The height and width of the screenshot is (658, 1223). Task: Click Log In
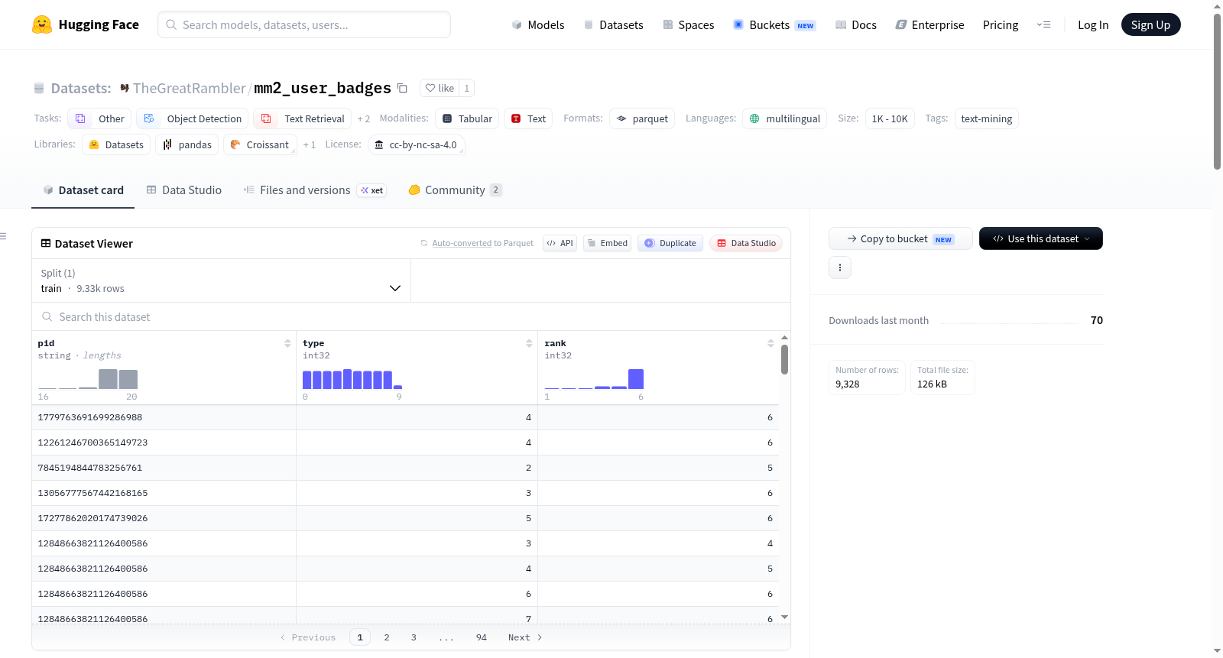pos(1093,24)
